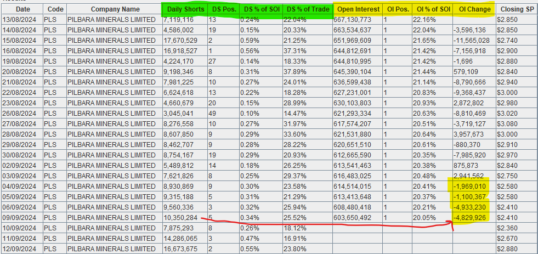Click the DS % of SOI header
Screen dimensions: 538x254
[x=262, y=9]
